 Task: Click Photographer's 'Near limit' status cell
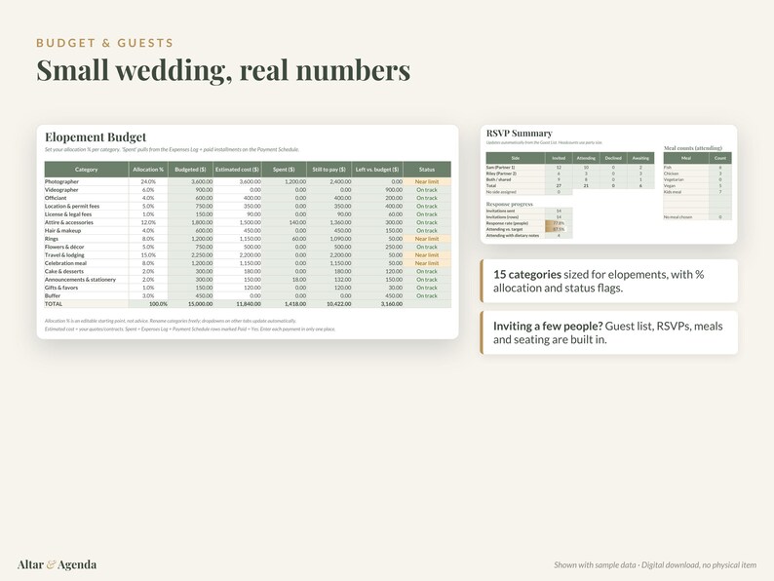point(427,181)
